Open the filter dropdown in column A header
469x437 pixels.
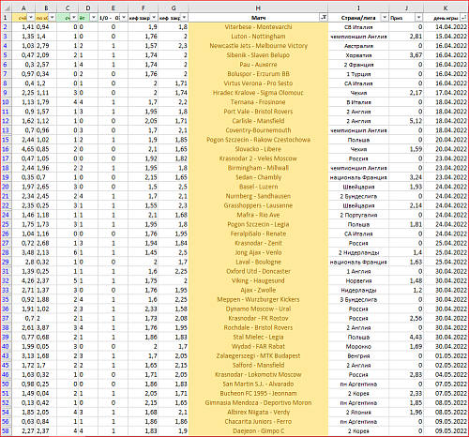pos(31,18)
